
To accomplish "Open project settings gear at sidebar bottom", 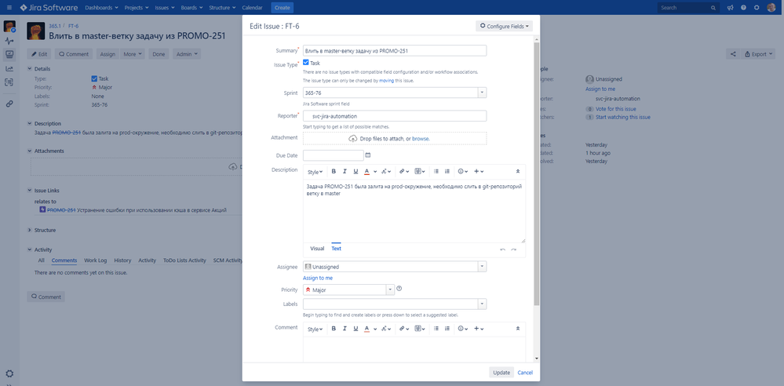I will 9,373.
